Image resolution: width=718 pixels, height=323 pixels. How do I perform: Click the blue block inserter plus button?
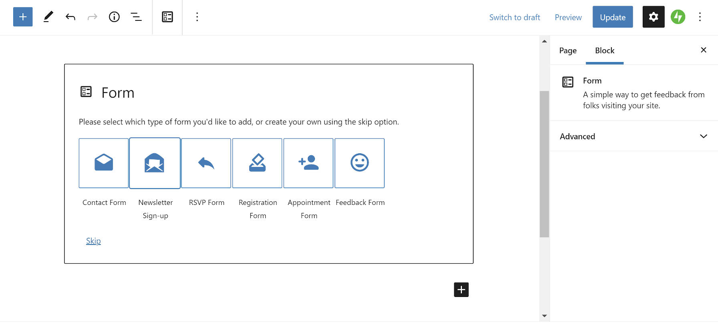coord(23,17)
